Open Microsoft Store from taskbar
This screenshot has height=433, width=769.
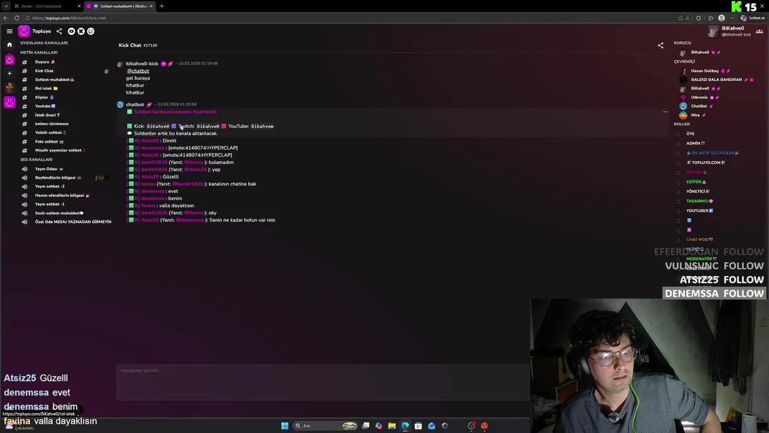[x=418, y=426]
